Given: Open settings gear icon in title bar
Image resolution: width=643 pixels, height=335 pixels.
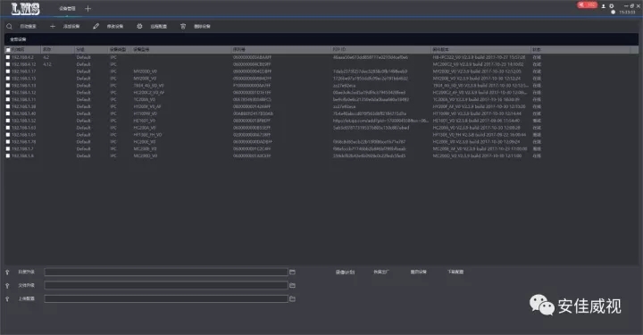Looking at the screenshot, I should [612, 6].
